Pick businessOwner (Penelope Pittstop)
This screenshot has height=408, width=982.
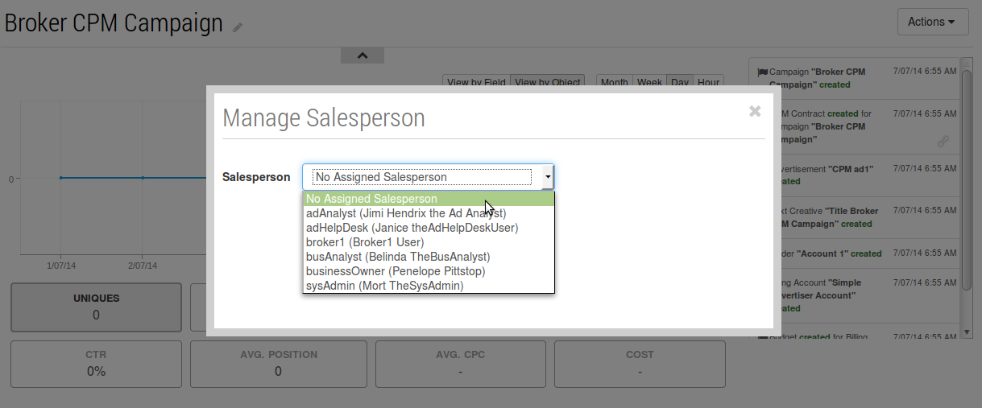click(429, 271)
